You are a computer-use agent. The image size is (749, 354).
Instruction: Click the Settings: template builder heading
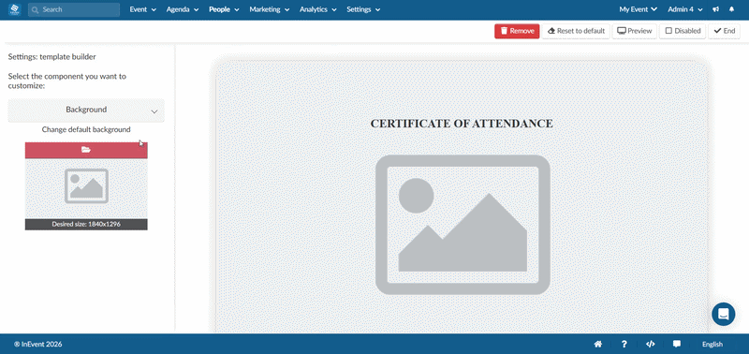(x=52, y=57)
